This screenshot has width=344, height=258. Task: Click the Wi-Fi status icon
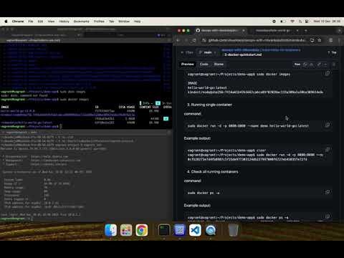[x=292, y=21]
